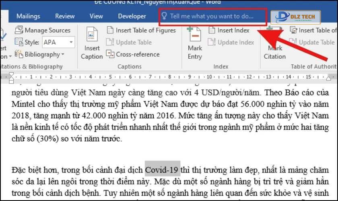The image size is (338, 201).
Task: Open the View ribbon tab
Action: point(96,16)
